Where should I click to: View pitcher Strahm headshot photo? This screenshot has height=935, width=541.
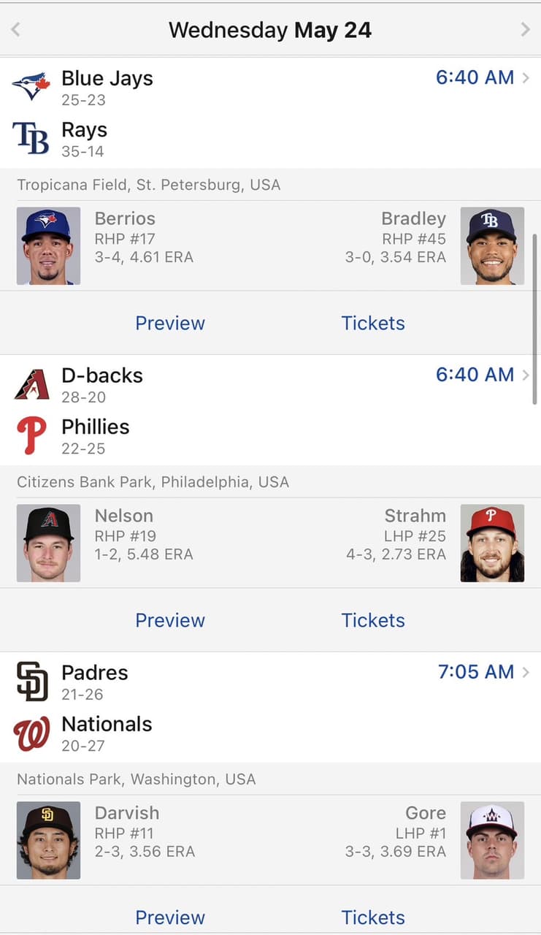point(492,543)
